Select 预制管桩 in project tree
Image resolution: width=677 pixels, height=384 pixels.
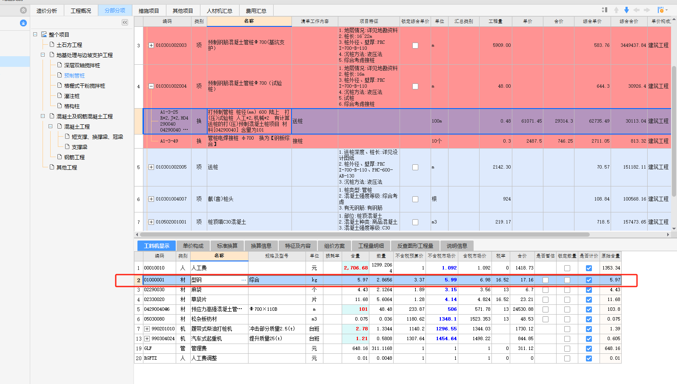pyautogui.click(x=74, y=75)
